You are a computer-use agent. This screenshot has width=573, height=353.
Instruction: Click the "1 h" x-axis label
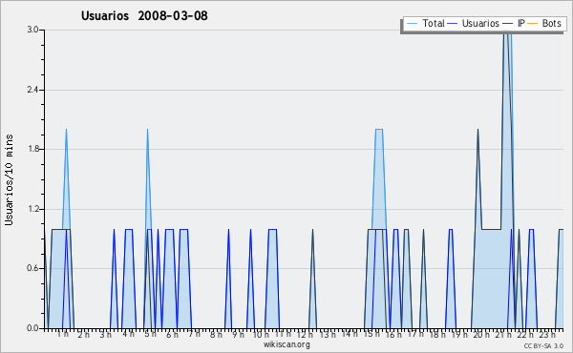coord(63,334)
